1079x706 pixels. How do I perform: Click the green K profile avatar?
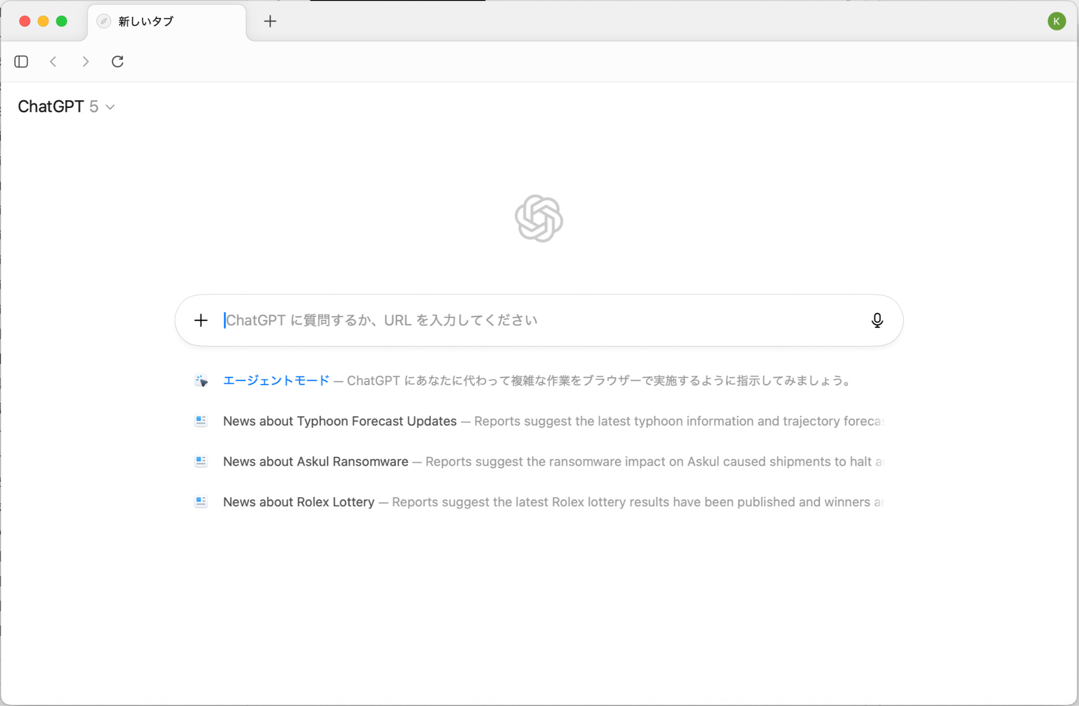click(x=1056, y=21)
